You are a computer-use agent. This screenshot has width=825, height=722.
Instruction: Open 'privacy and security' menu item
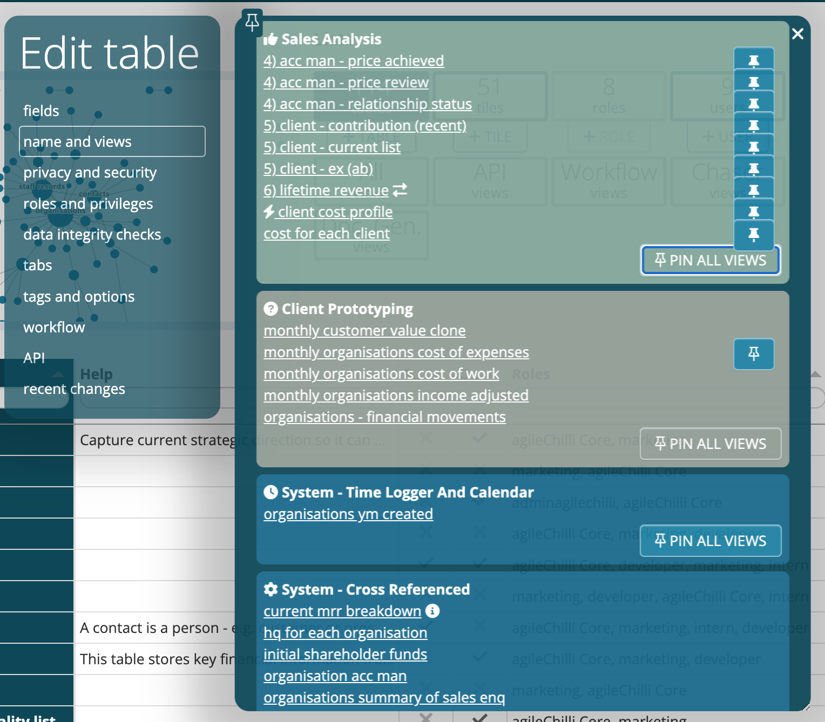coord(90,173)
